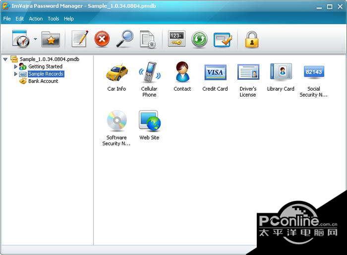Image resolution: width=347 pixels, height=255 pixels.
Task: Select Bank Account in the tree
Action: [x=43, y=81]
